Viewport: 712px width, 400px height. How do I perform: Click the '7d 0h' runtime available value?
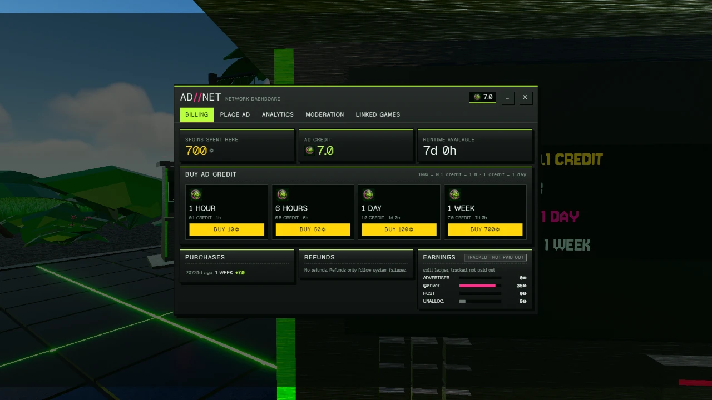[439, 151]
